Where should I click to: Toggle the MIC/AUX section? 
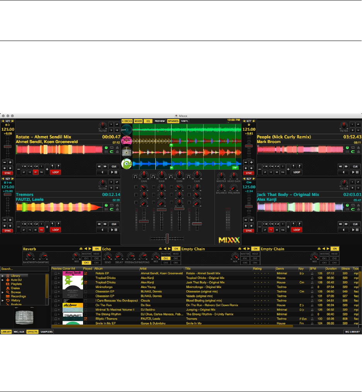[x=19, y=332]
